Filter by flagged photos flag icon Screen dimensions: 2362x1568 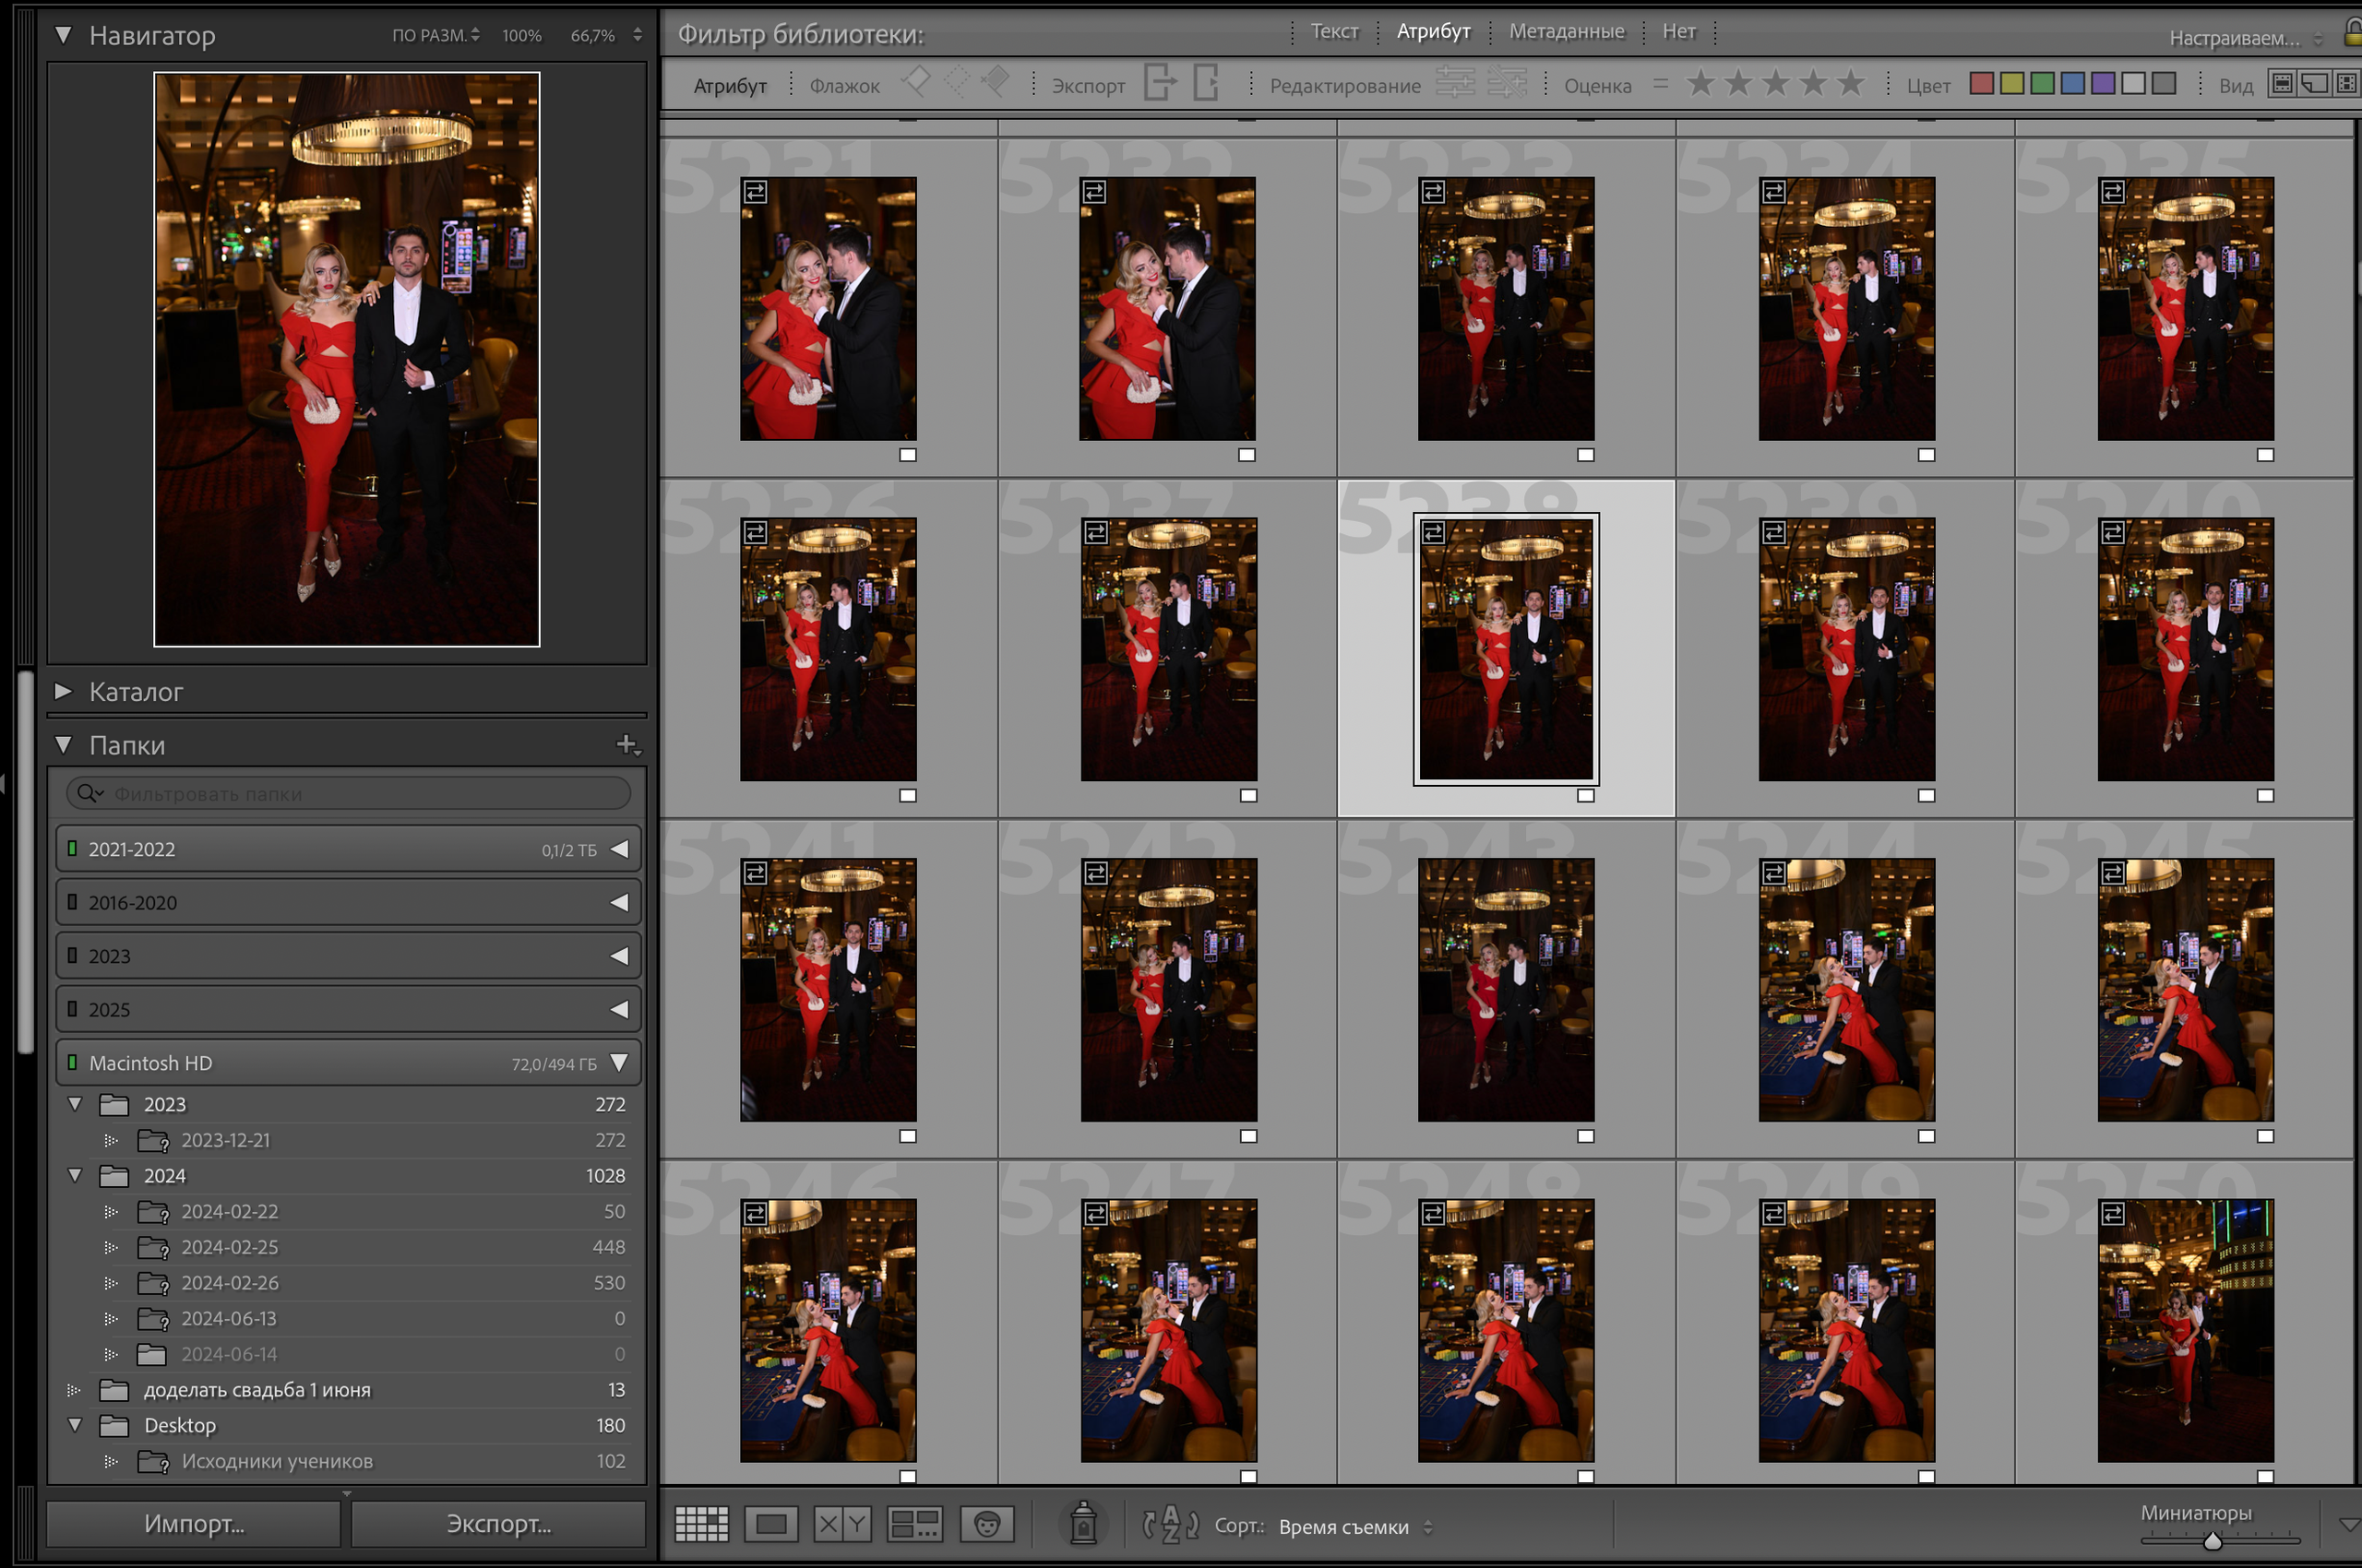[915, 82]
